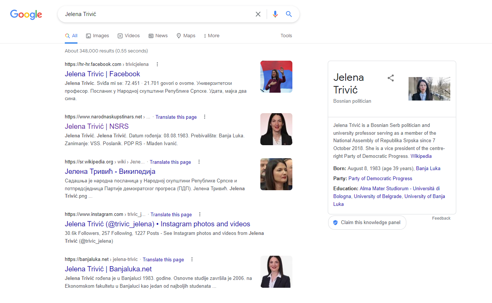Open options dots for Wikipedia result
The height and width of the screenshot is (303, 492).
pyautogui.click(x=199, y=162)
